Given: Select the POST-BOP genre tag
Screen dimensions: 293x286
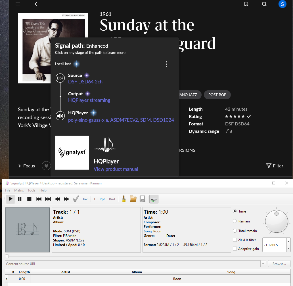Looking at the screenshot, I should click(x=217, y=95).
